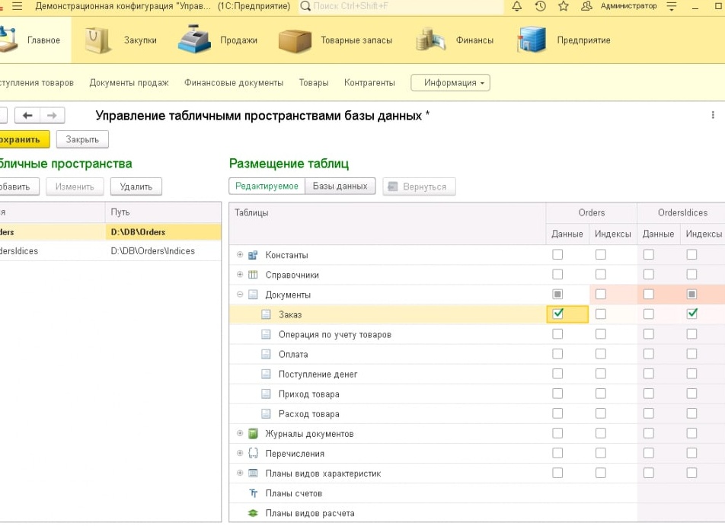725x526 pixels.
Task: Check Orders Данные for Справочники
Action: click(557, 275)
